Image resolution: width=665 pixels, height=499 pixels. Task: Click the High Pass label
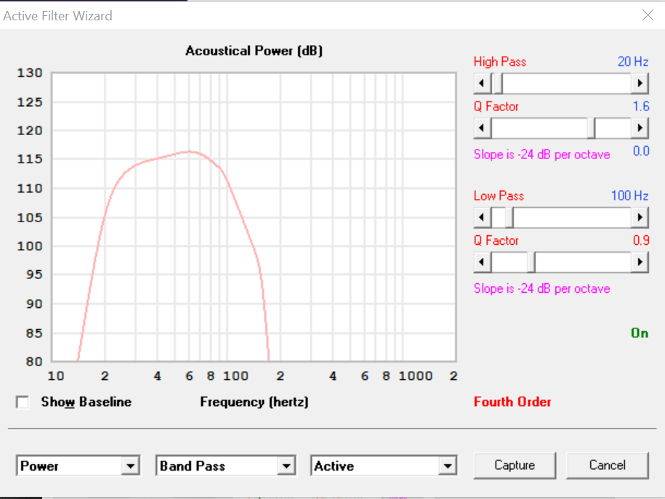coord(499,62)
